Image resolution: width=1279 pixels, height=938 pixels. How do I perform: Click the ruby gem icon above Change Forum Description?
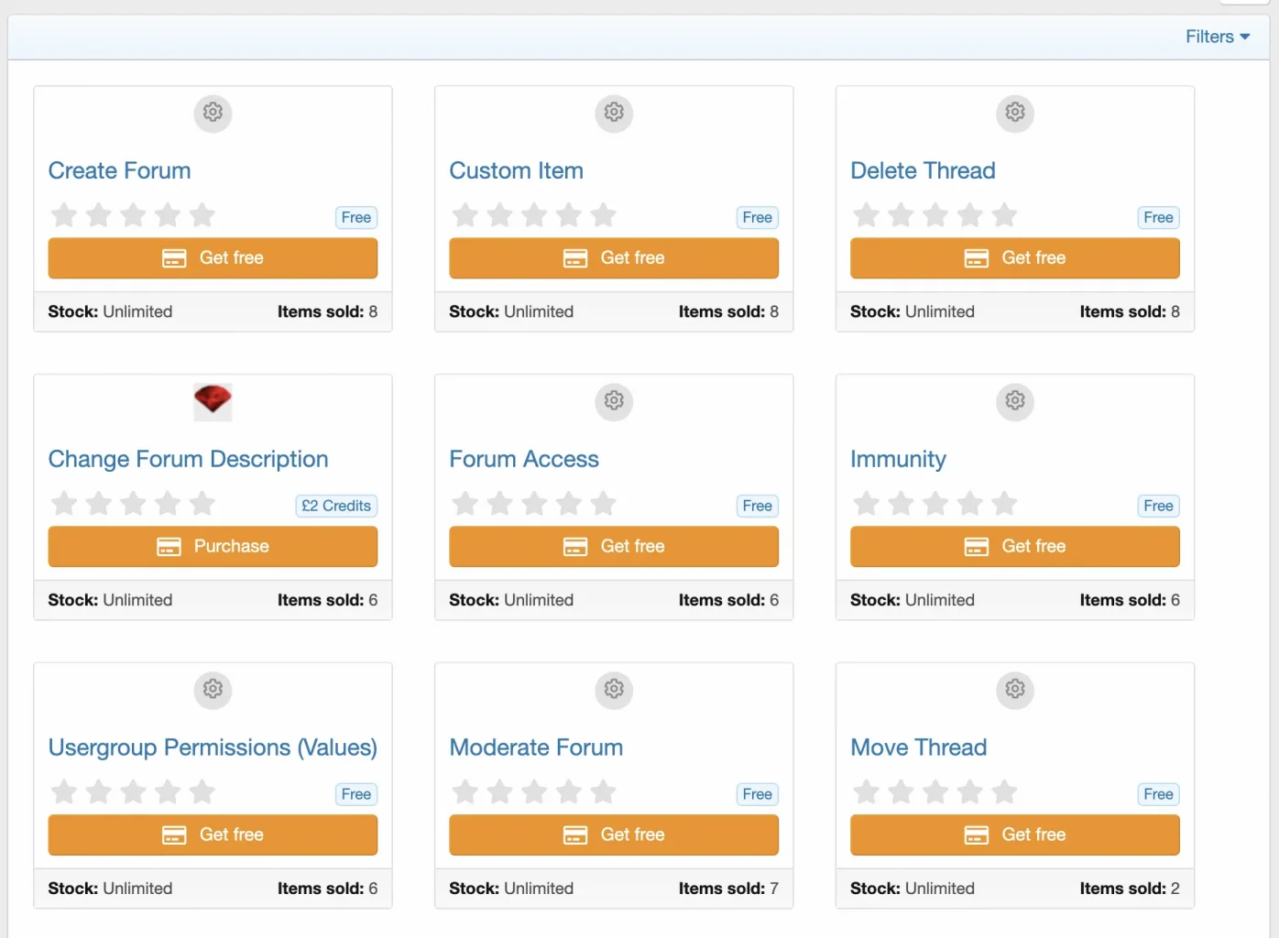(x=213, y=401)
